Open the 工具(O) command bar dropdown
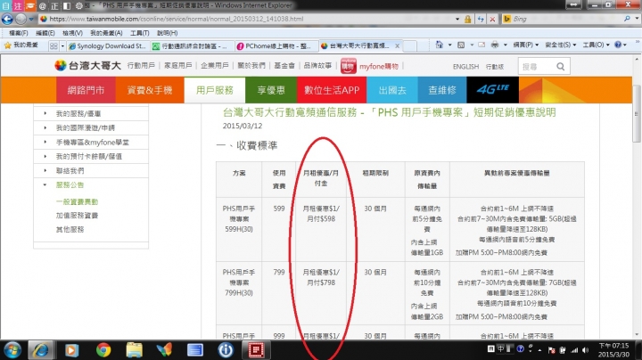Screen dimensions: 642x360 [597, 45]
